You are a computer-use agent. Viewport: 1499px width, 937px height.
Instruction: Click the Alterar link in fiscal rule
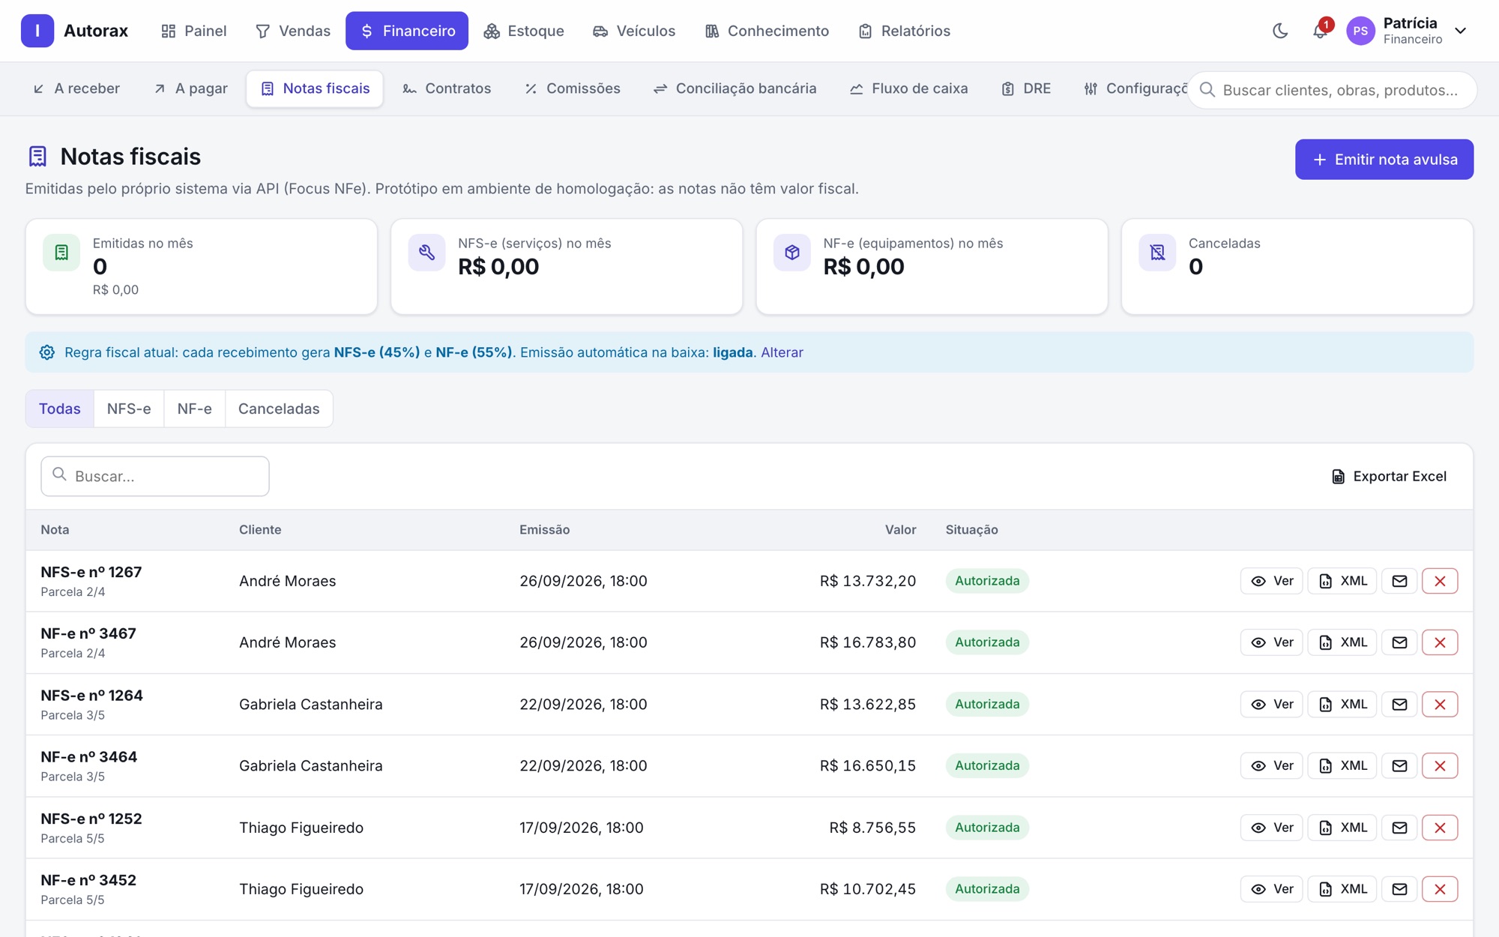tap(782, 352)
